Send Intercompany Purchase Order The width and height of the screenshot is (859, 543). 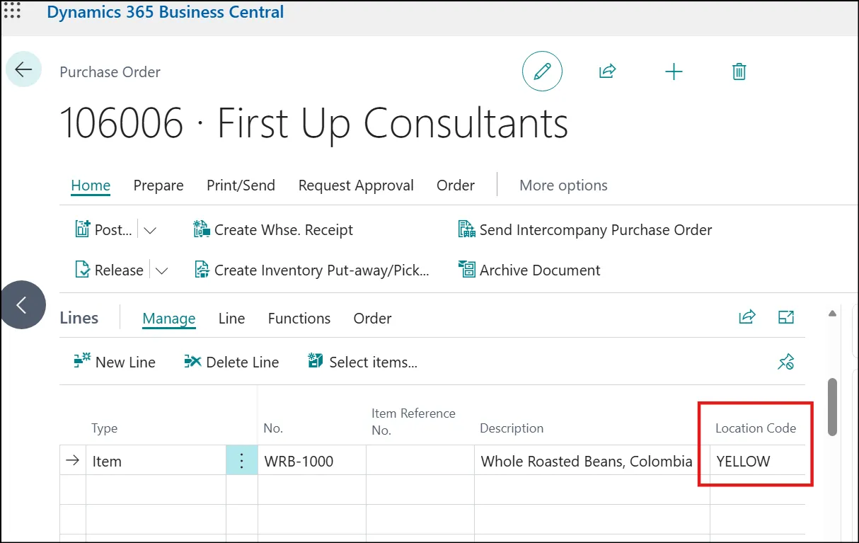pyautogui.click(x=585, y=229)
